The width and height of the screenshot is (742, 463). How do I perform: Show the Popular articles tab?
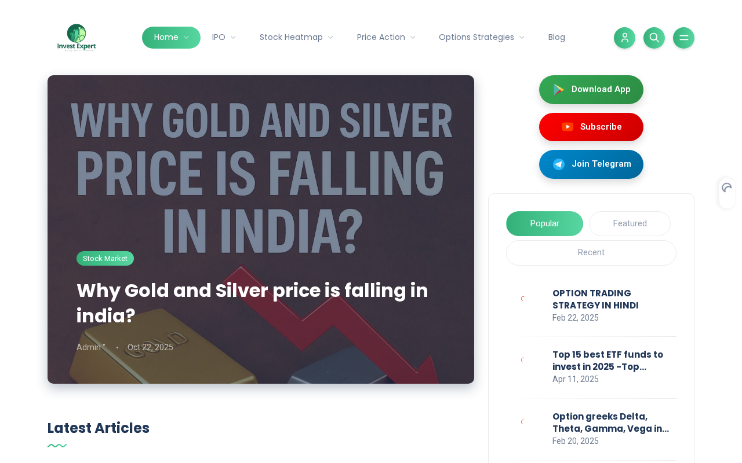point(544,223)
